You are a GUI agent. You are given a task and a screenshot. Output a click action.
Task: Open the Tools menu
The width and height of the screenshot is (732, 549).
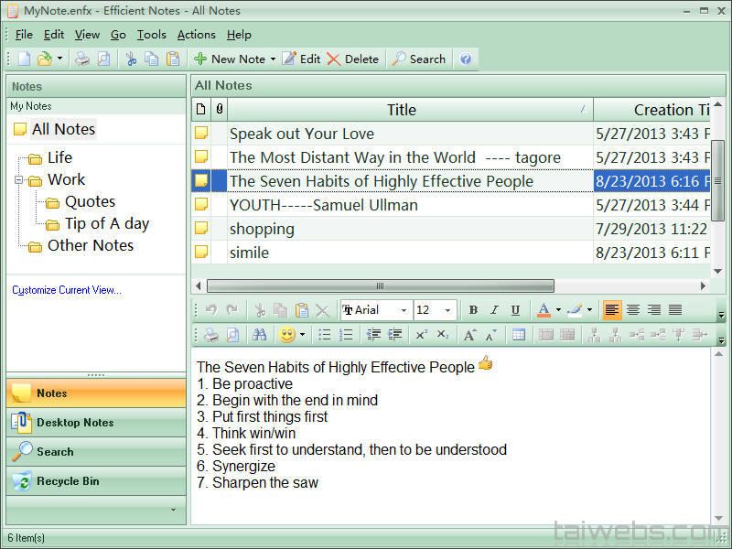[x=151, y=35]
